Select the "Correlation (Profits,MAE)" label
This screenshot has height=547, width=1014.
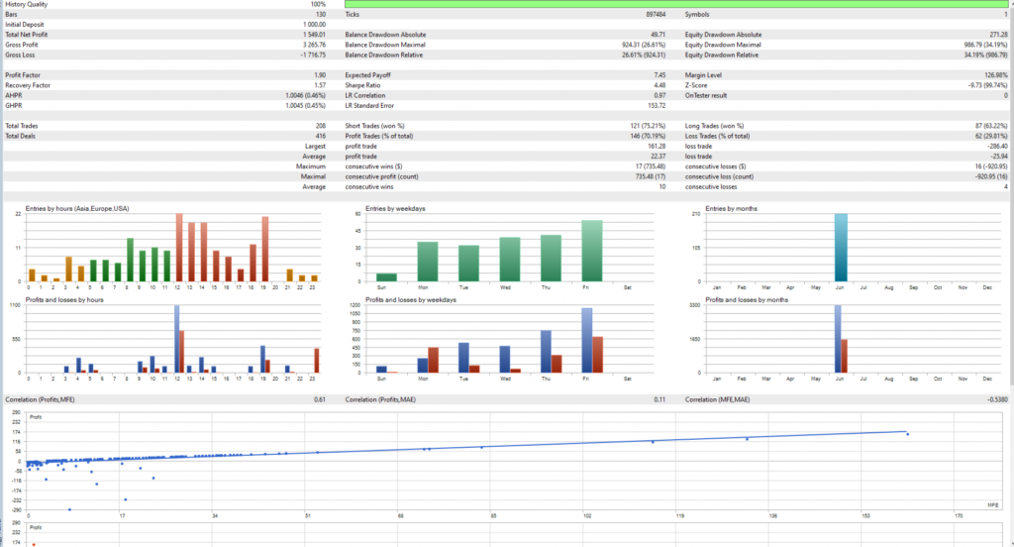pos(380,399)
